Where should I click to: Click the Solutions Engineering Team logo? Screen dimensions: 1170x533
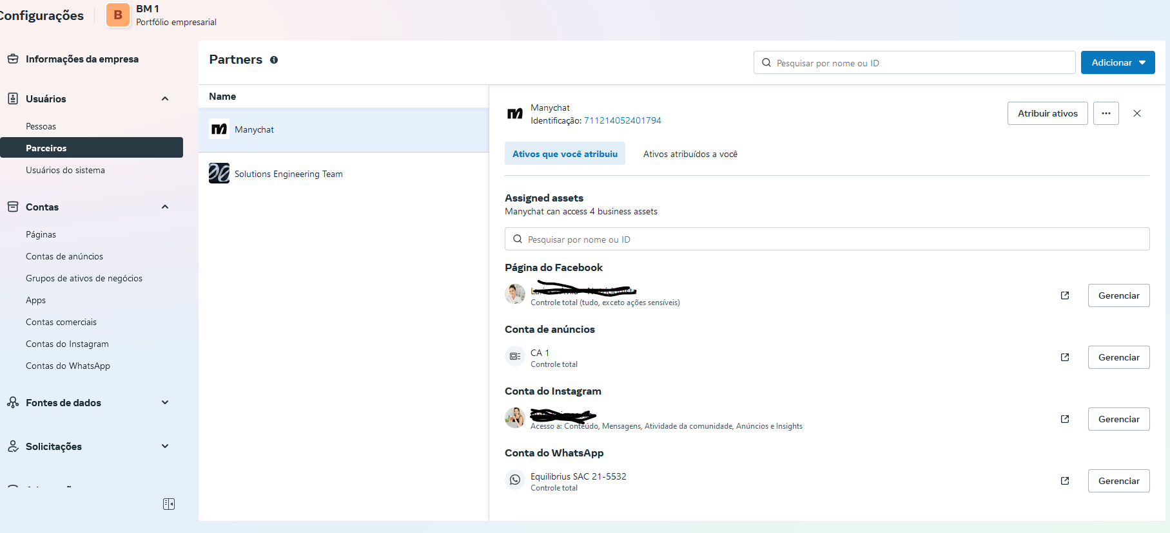click(x=219, y=173)
